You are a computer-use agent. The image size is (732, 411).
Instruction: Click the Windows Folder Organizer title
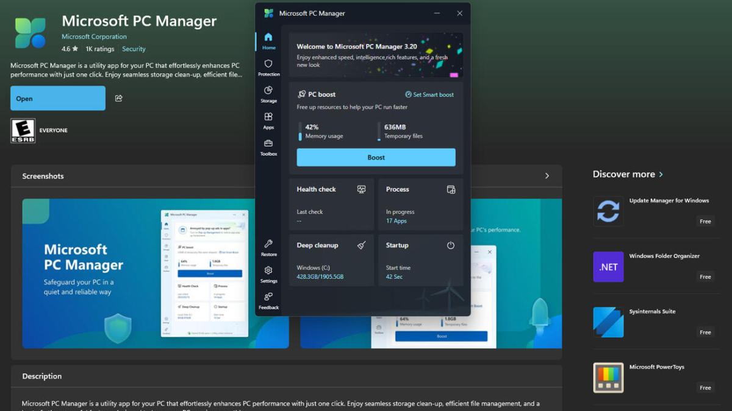[664, 256]
